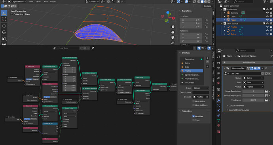Collapse the Transform panel
Viewport: 273px width, 145px height.
[x=180, y=11]
